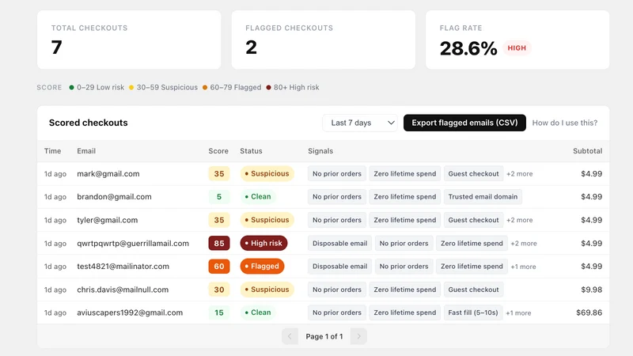
Task: Click Disposable email tag in guerrillamail row
Action: (340, 243)
